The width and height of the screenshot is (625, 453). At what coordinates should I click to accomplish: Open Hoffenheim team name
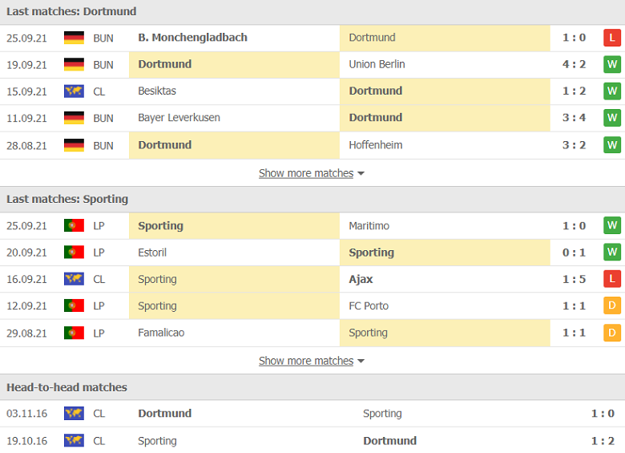point(376,145)
